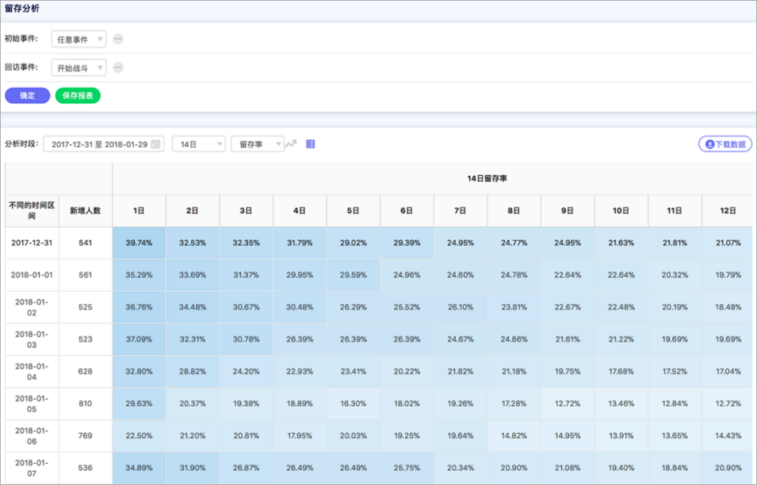Click the 5日 column header
The width and height of the screenshot is (757, 485).
point(353,210)
